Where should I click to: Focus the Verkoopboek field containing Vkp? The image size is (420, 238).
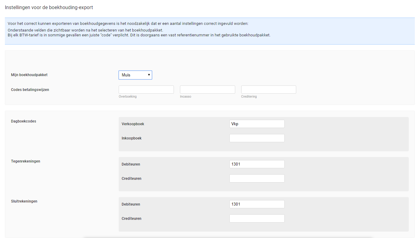257,124
